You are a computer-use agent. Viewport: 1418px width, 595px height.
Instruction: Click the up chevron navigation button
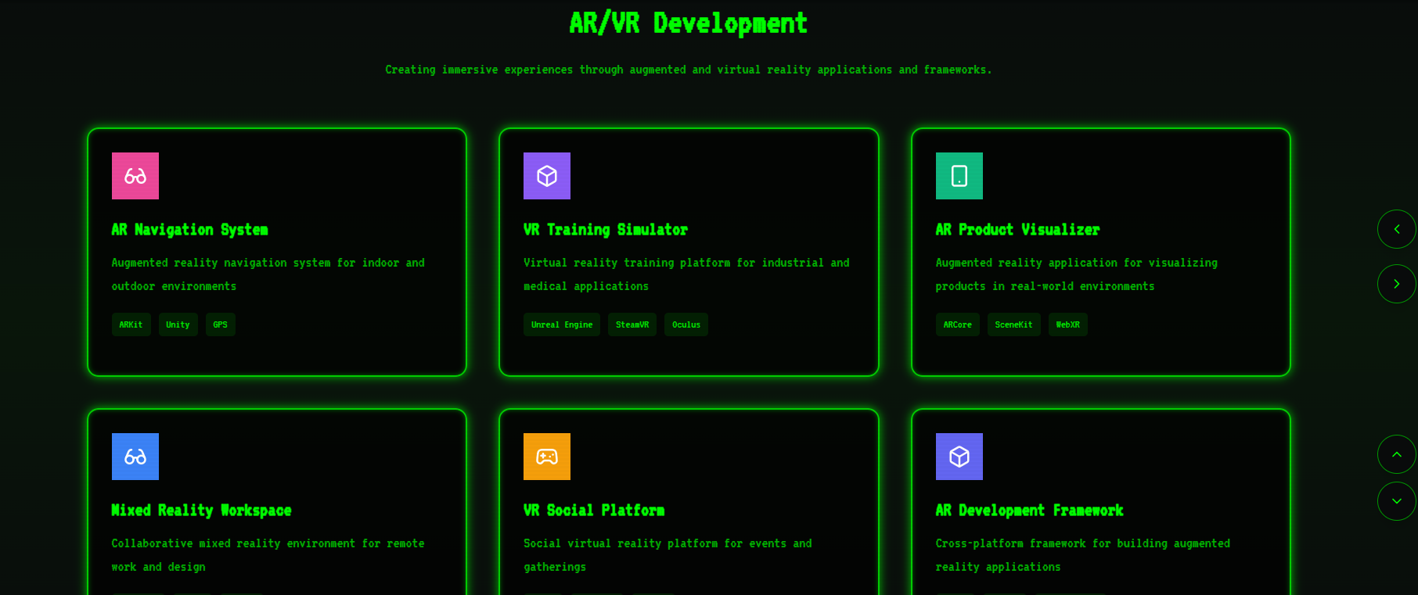(x=1397, y=454)
